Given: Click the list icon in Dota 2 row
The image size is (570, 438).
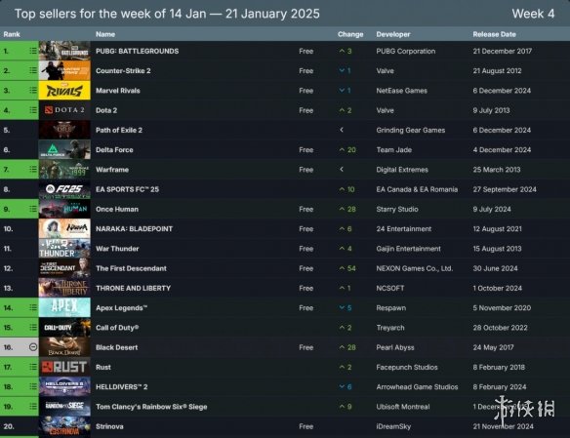Looking at the screenshot, I should [33, 110].
